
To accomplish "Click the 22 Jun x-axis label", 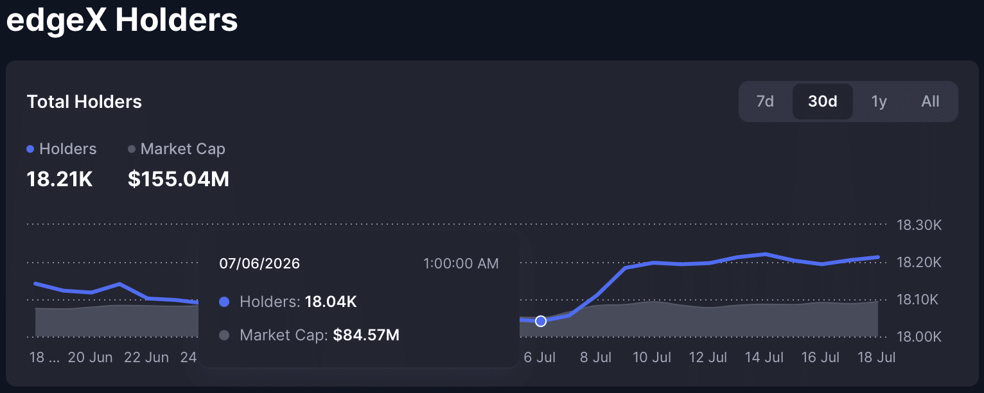I will [146, 357].
